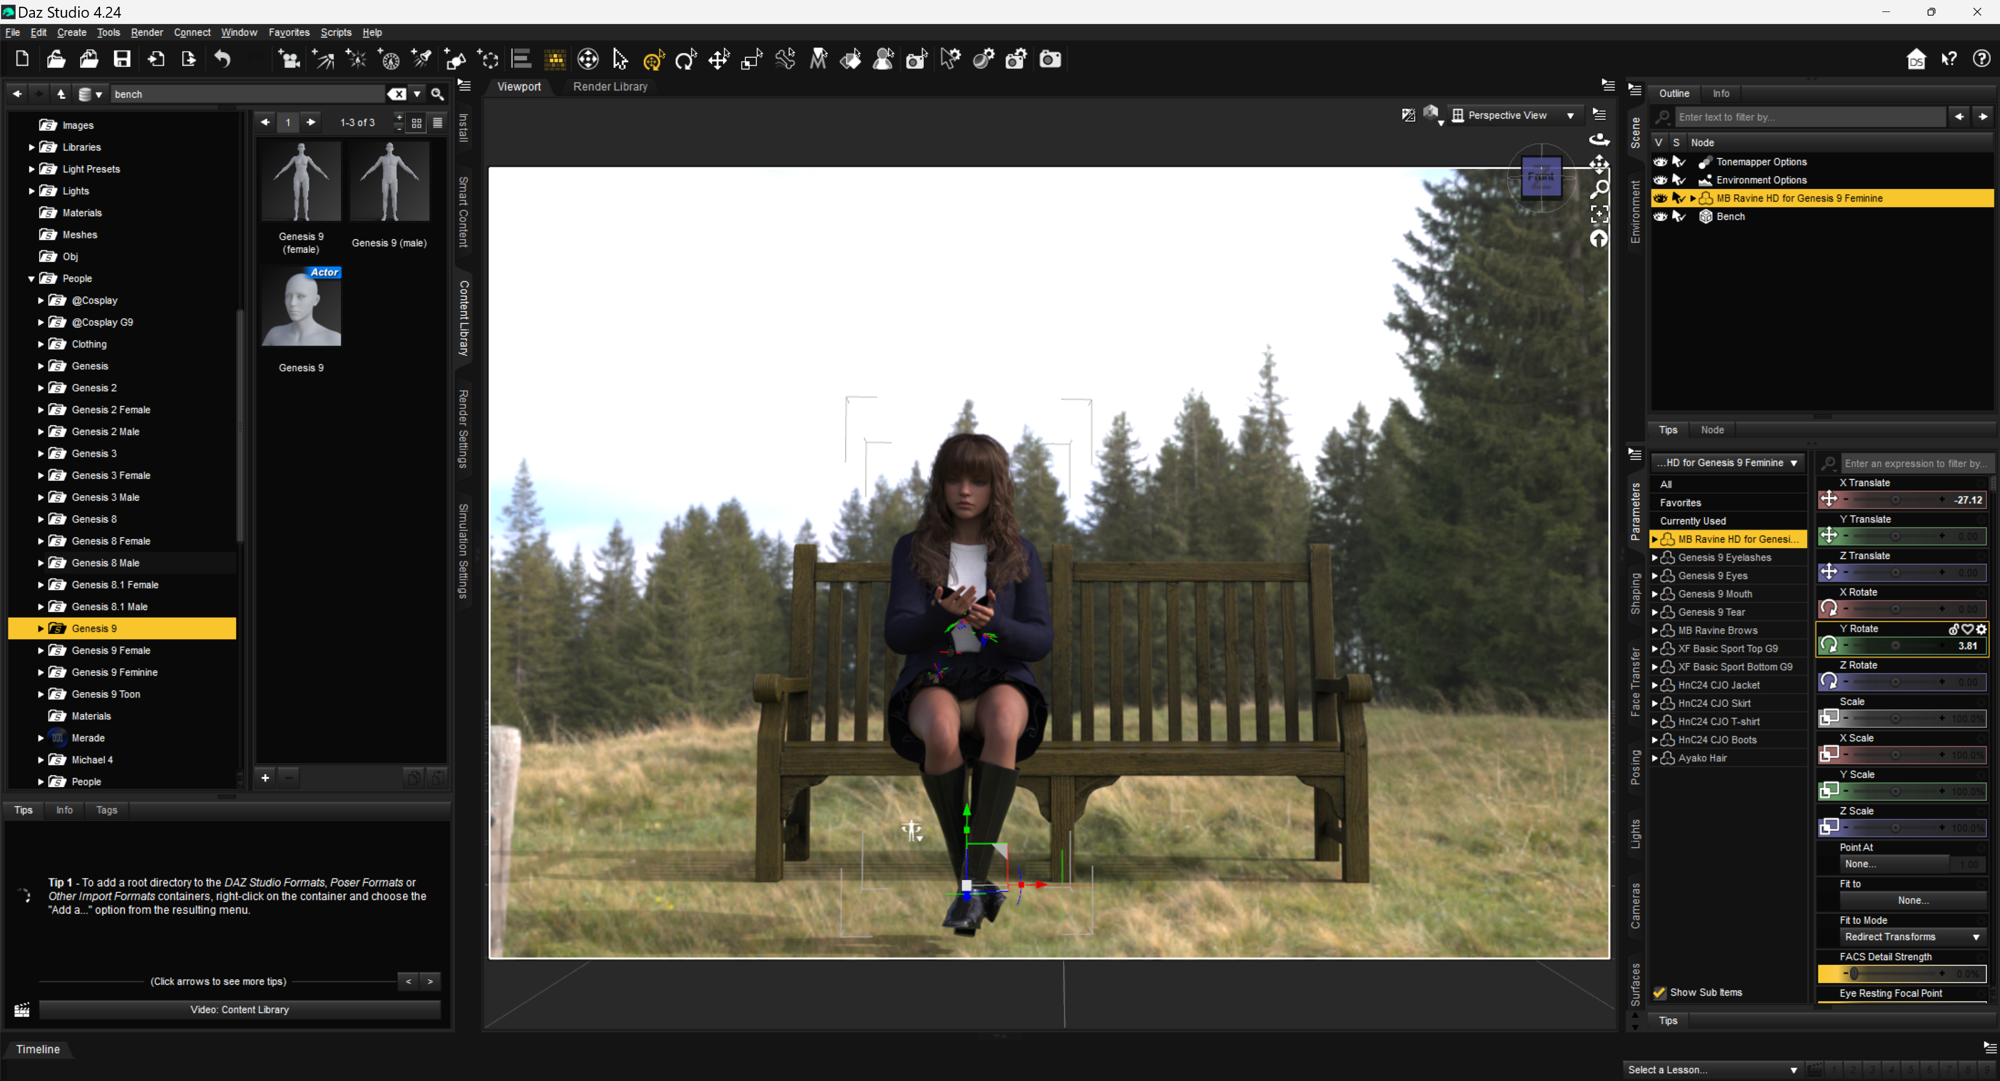
Task: Click the Render camera icon
Action: click(1050, 59)
